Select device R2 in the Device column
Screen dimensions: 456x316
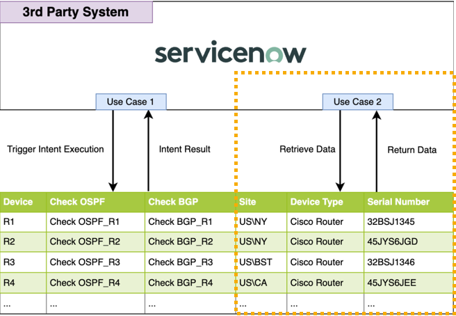click(x=10, y=242)
